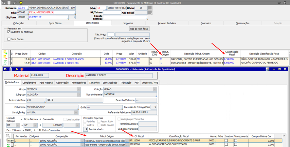
Task: Toggle Variação por Tamanho checkbox
Action: point(119,119)
